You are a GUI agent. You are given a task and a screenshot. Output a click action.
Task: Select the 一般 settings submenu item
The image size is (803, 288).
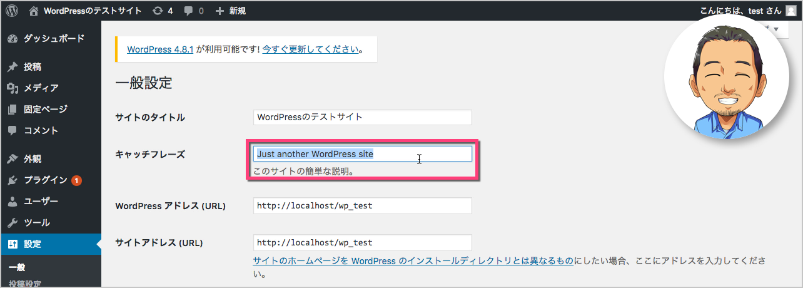[x=17, y=267]
